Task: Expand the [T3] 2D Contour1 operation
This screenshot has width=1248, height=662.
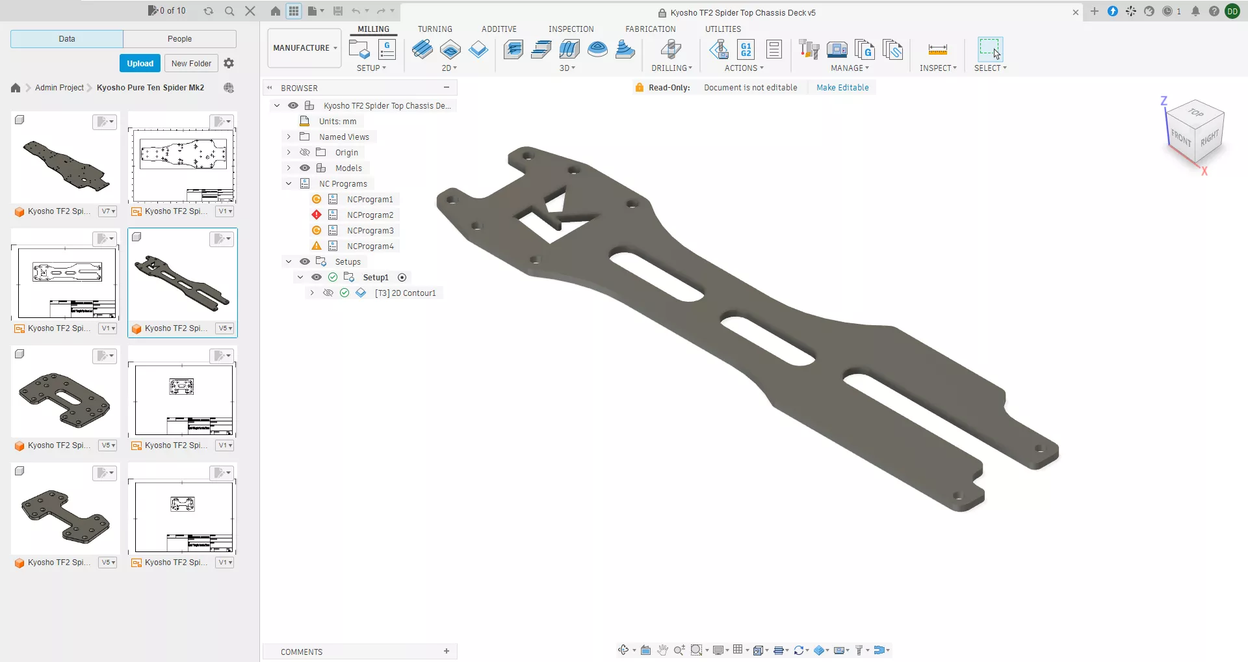Action: (312, 293)
